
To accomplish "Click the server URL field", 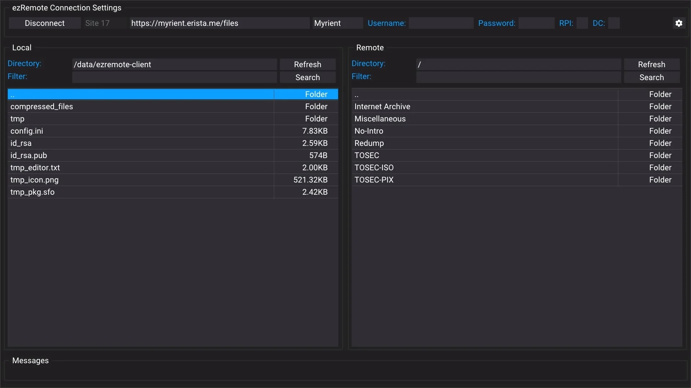I will (219, 23).
